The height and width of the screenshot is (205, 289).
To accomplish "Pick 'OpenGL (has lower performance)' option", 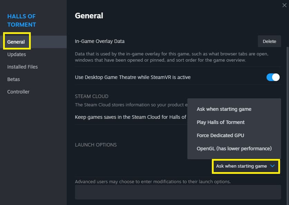I will (x=234, y=149).
